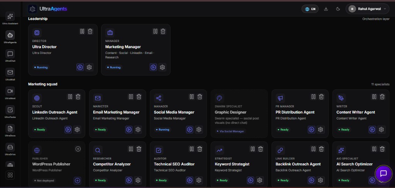Delete the PR Distribution Agent
The width and height of the screenshot is (395, 188).
[321, 97]
